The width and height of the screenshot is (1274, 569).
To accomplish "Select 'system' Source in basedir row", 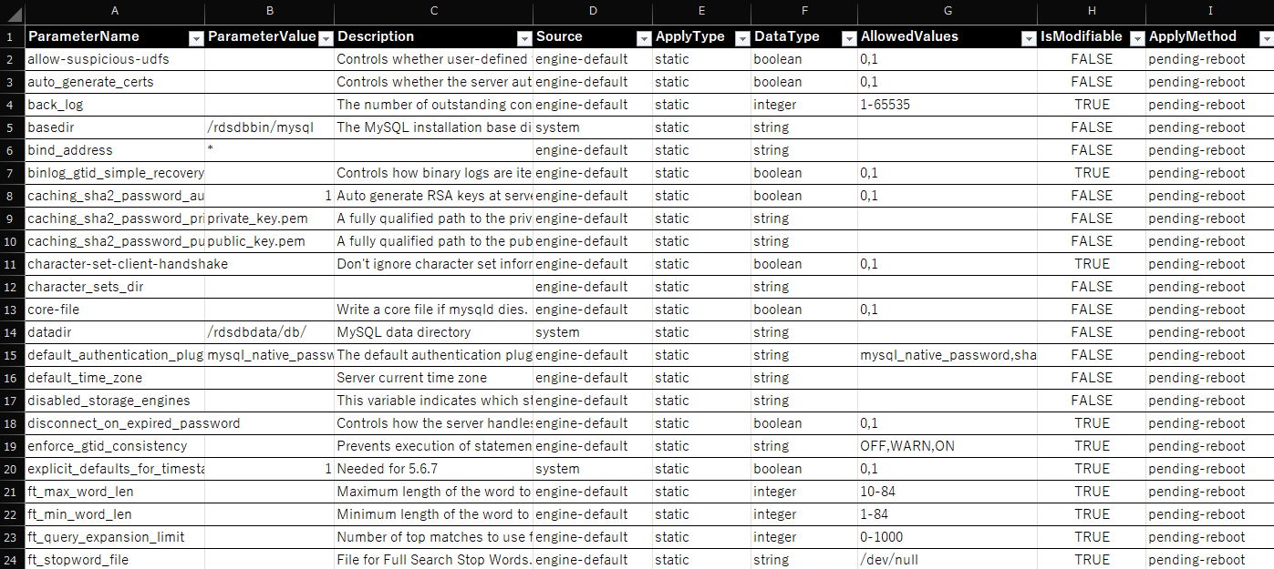I will click(593, 127).
